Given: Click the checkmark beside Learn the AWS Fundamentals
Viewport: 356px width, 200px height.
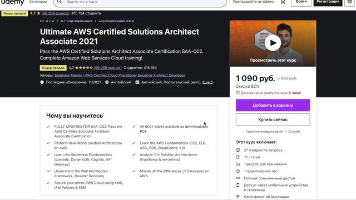Looking at the screenshot, I should pos(134,143).
